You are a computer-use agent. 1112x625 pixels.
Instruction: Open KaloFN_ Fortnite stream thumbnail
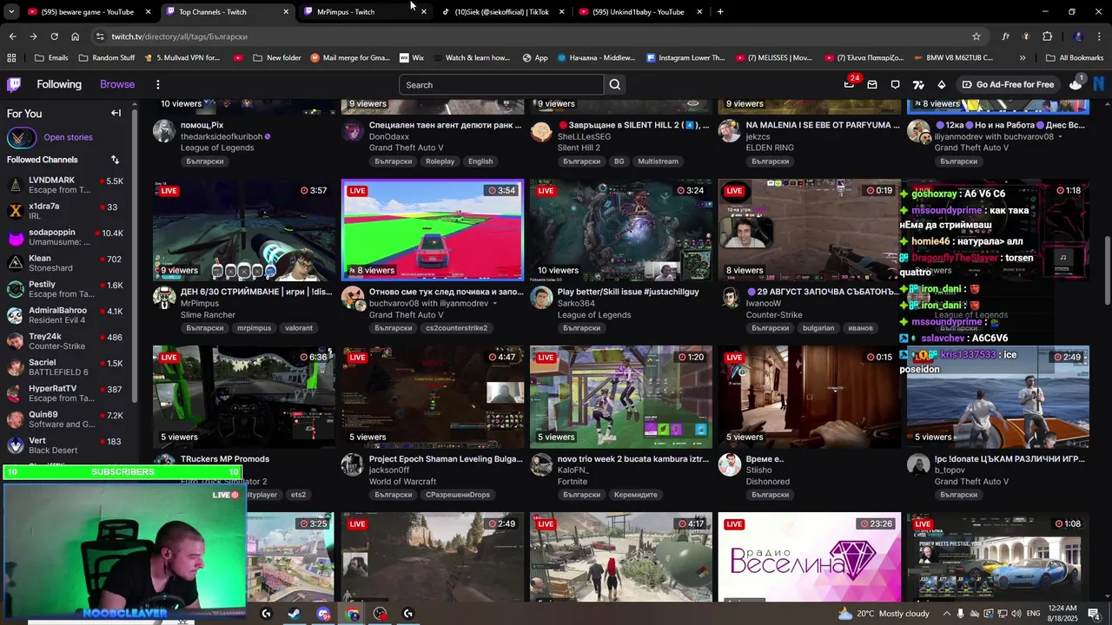click(621, 397)
